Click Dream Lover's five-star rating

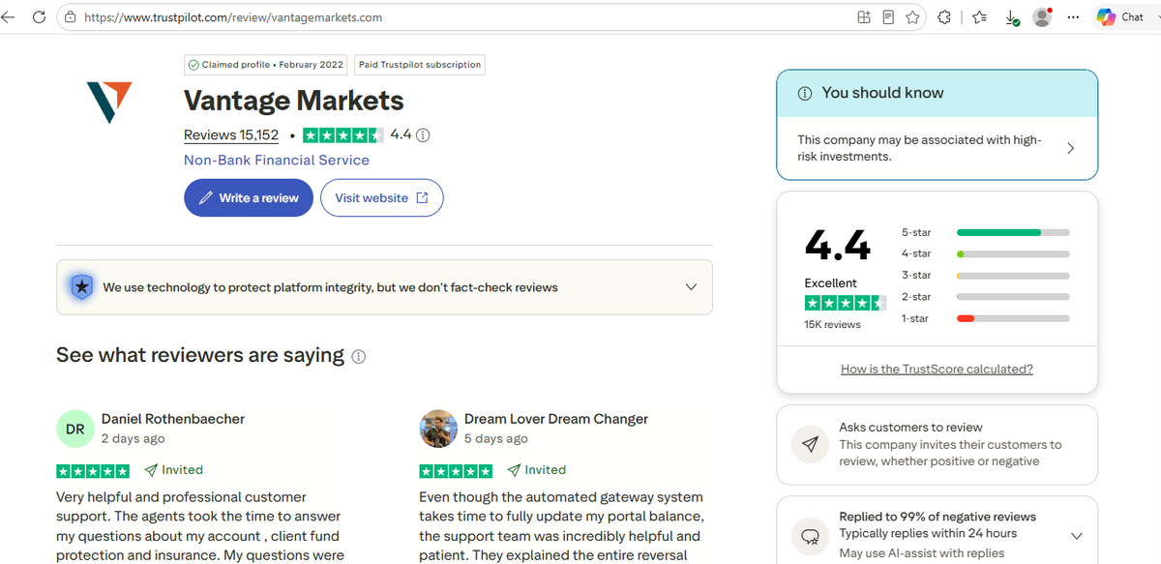click(456, 471)
